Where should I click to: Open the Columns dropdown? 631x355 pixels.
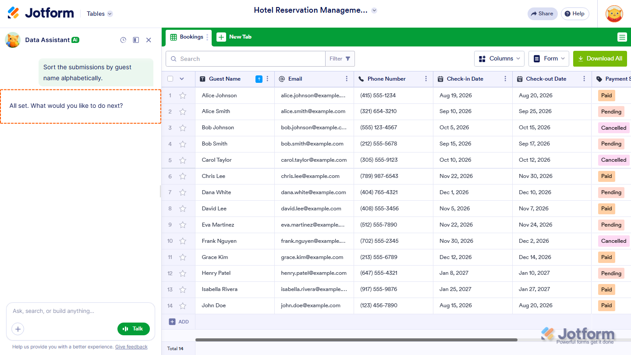500,59
